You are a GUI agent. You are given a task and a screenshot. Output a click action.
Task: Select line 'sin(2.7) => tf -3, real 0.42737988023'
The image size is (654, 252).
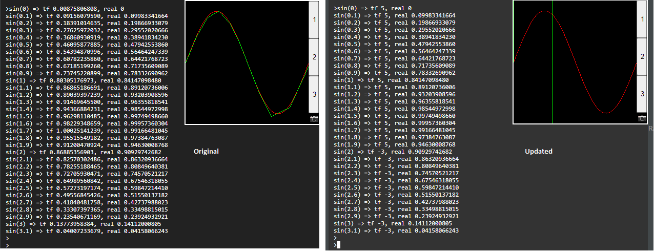(396, 202)
